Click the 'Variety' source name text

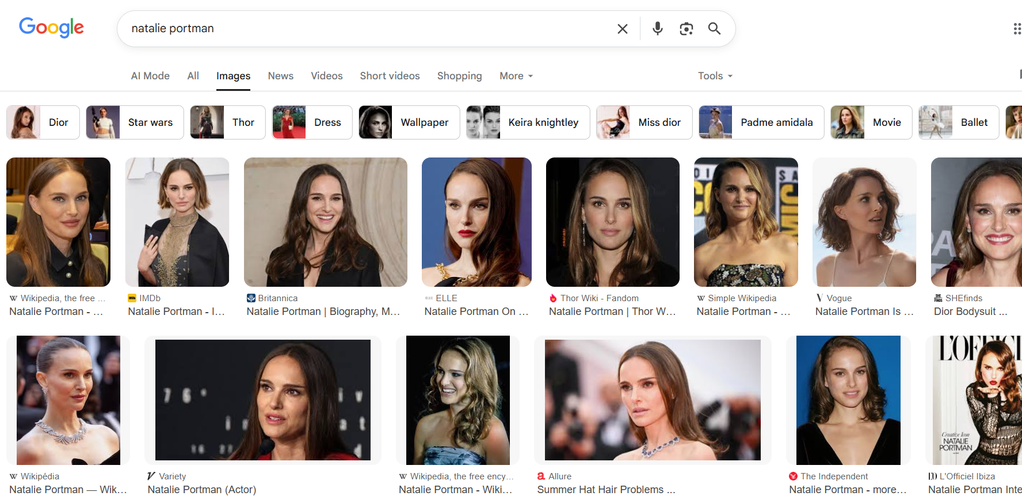pyautogui.click(x=173, y=476)
